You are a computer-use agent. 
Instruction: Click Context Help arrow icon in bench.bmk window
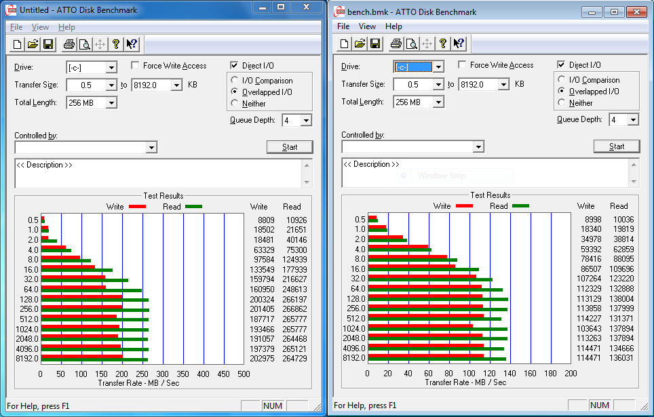coord(459,43)
